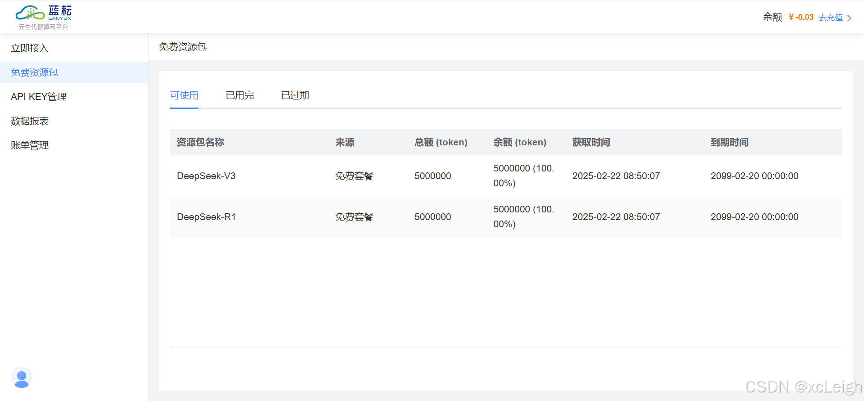Image resolution: width=864 pixels, height=401 pixels.
Task: Click remaining balance in DeepSeek-V3 row
Action: (x=524, y=176)
